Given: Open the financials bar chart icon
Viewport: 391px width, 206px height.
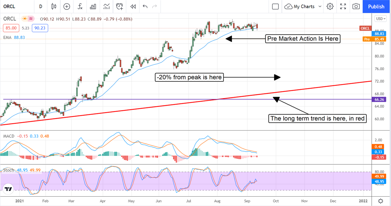Looking at the screenshot, I should (93, 7).
